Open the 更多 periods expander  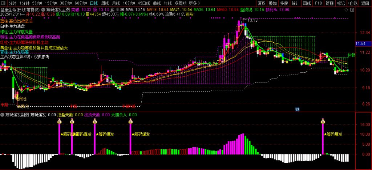point(194,3)
